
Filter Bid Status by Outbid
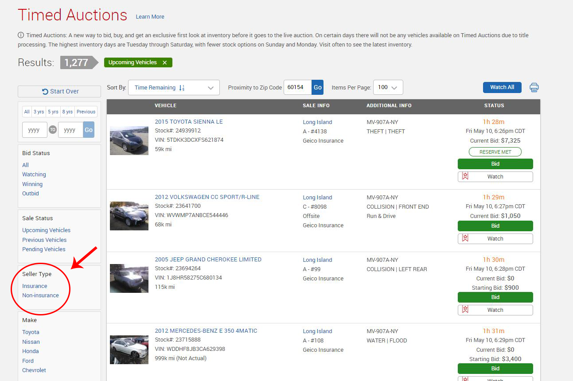pyautogui.click(x=31, y=194)
